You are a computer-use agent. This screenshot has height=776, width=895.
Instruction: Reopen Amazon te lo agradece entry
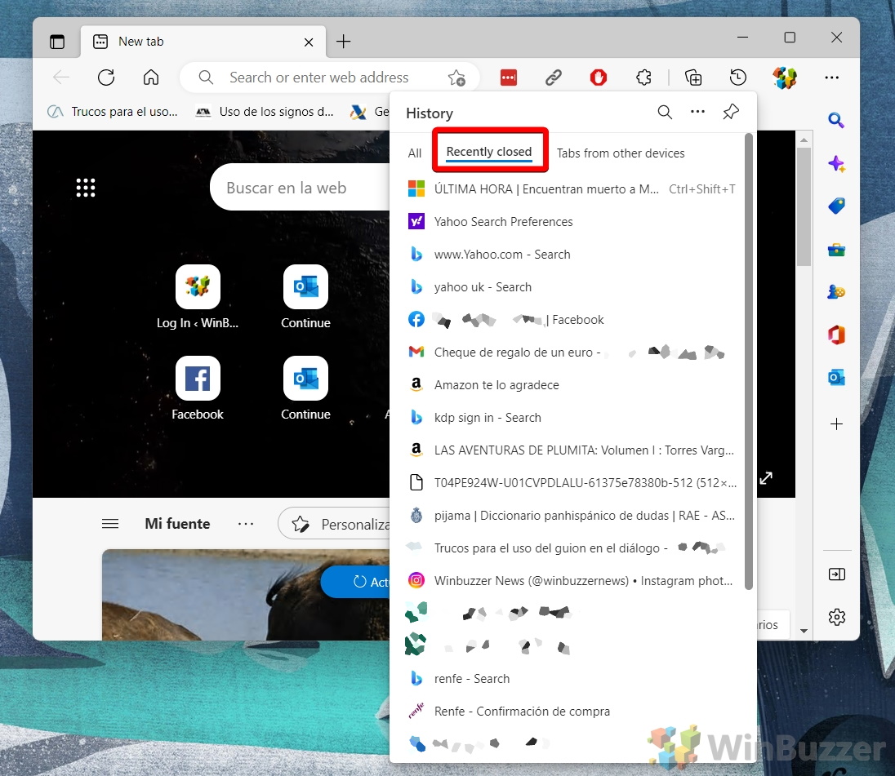coord(572,385)
